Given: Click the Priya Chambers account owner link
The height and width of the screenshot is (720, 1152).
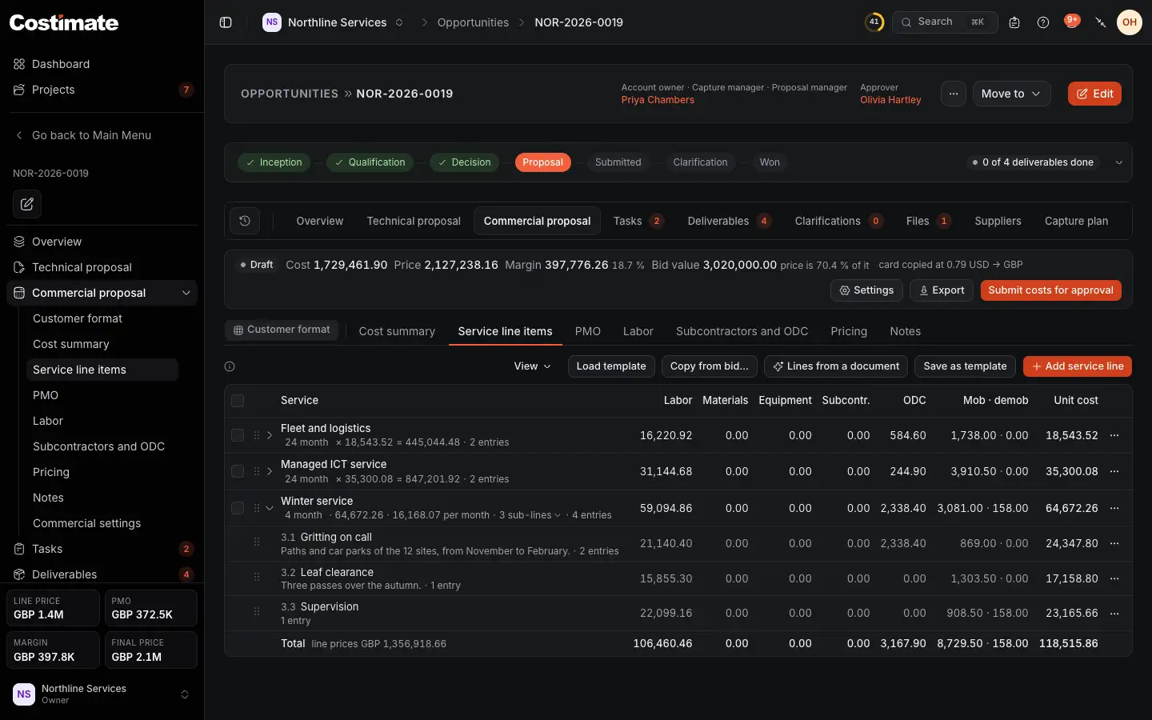Looking at the screenshot, I should coord(658,100).
